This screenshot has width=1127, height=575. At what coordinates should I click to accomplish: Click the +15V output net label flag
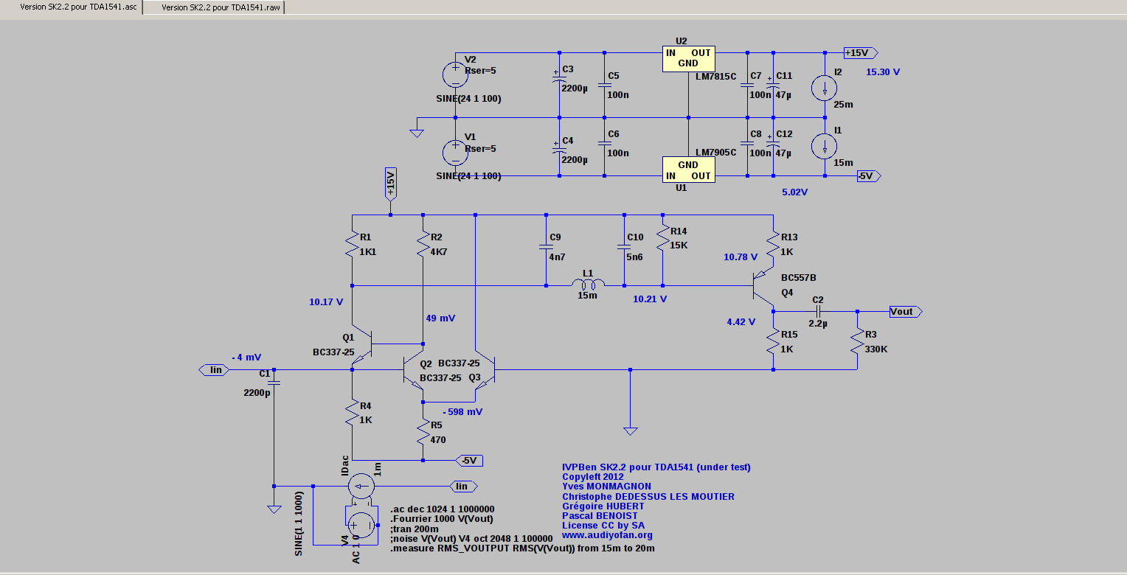[861, 53]
